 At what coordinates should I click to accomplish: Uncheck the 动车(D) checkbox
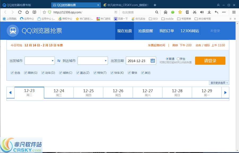43,73
